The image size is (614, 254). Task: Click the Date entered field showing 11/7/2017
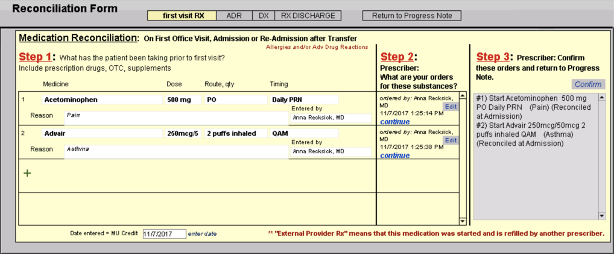164,233
